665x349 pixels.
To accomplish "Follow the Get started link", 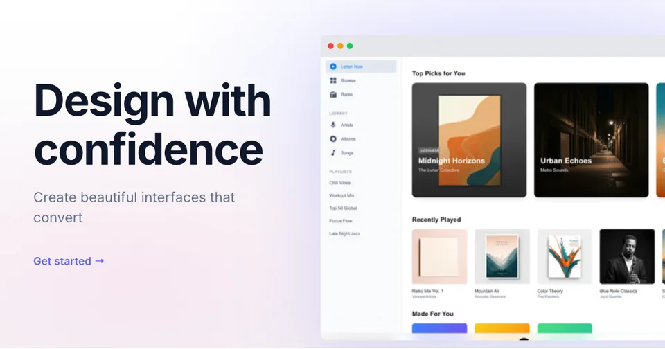I will coord(69,261).
